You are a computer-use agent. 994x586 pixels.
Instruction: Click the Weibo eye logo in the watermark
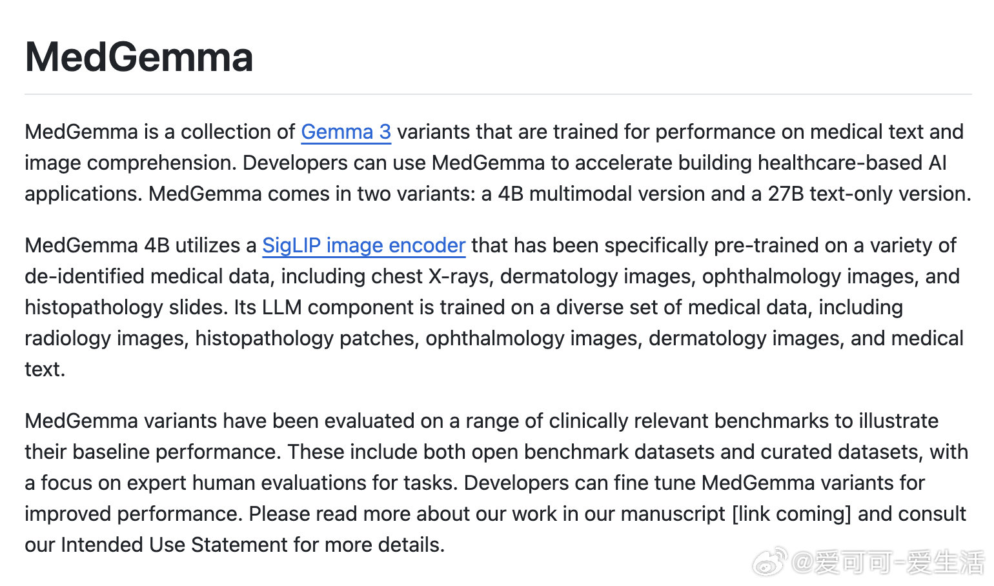tap(769, 561)
